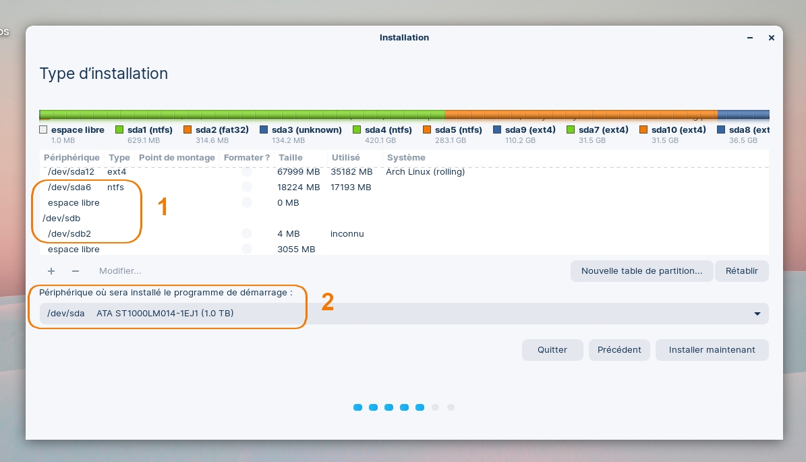Toggle format checkbox for /dev/sda6
The image size is (806, 462).
coord(247,187)
